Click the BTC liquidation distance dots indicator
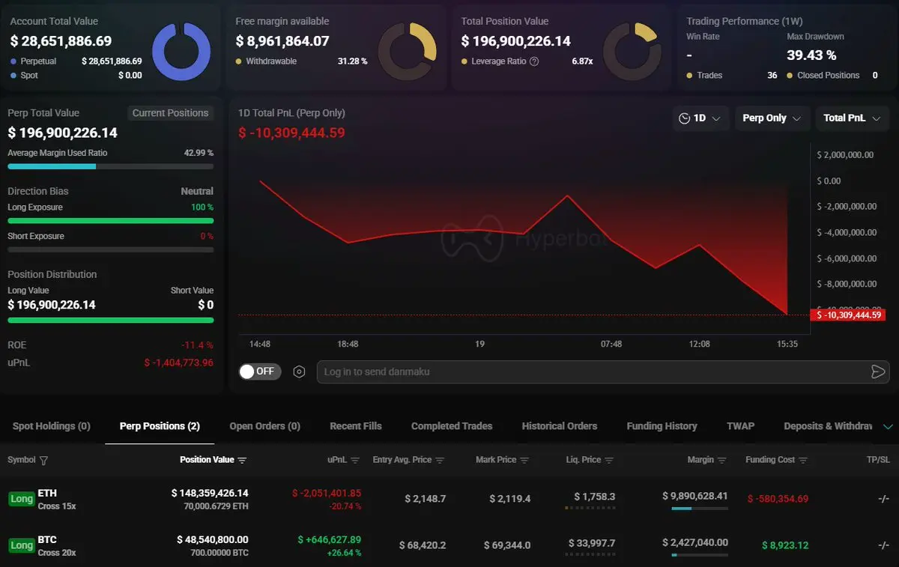The image size is (899, 567). tap(590, 555)
